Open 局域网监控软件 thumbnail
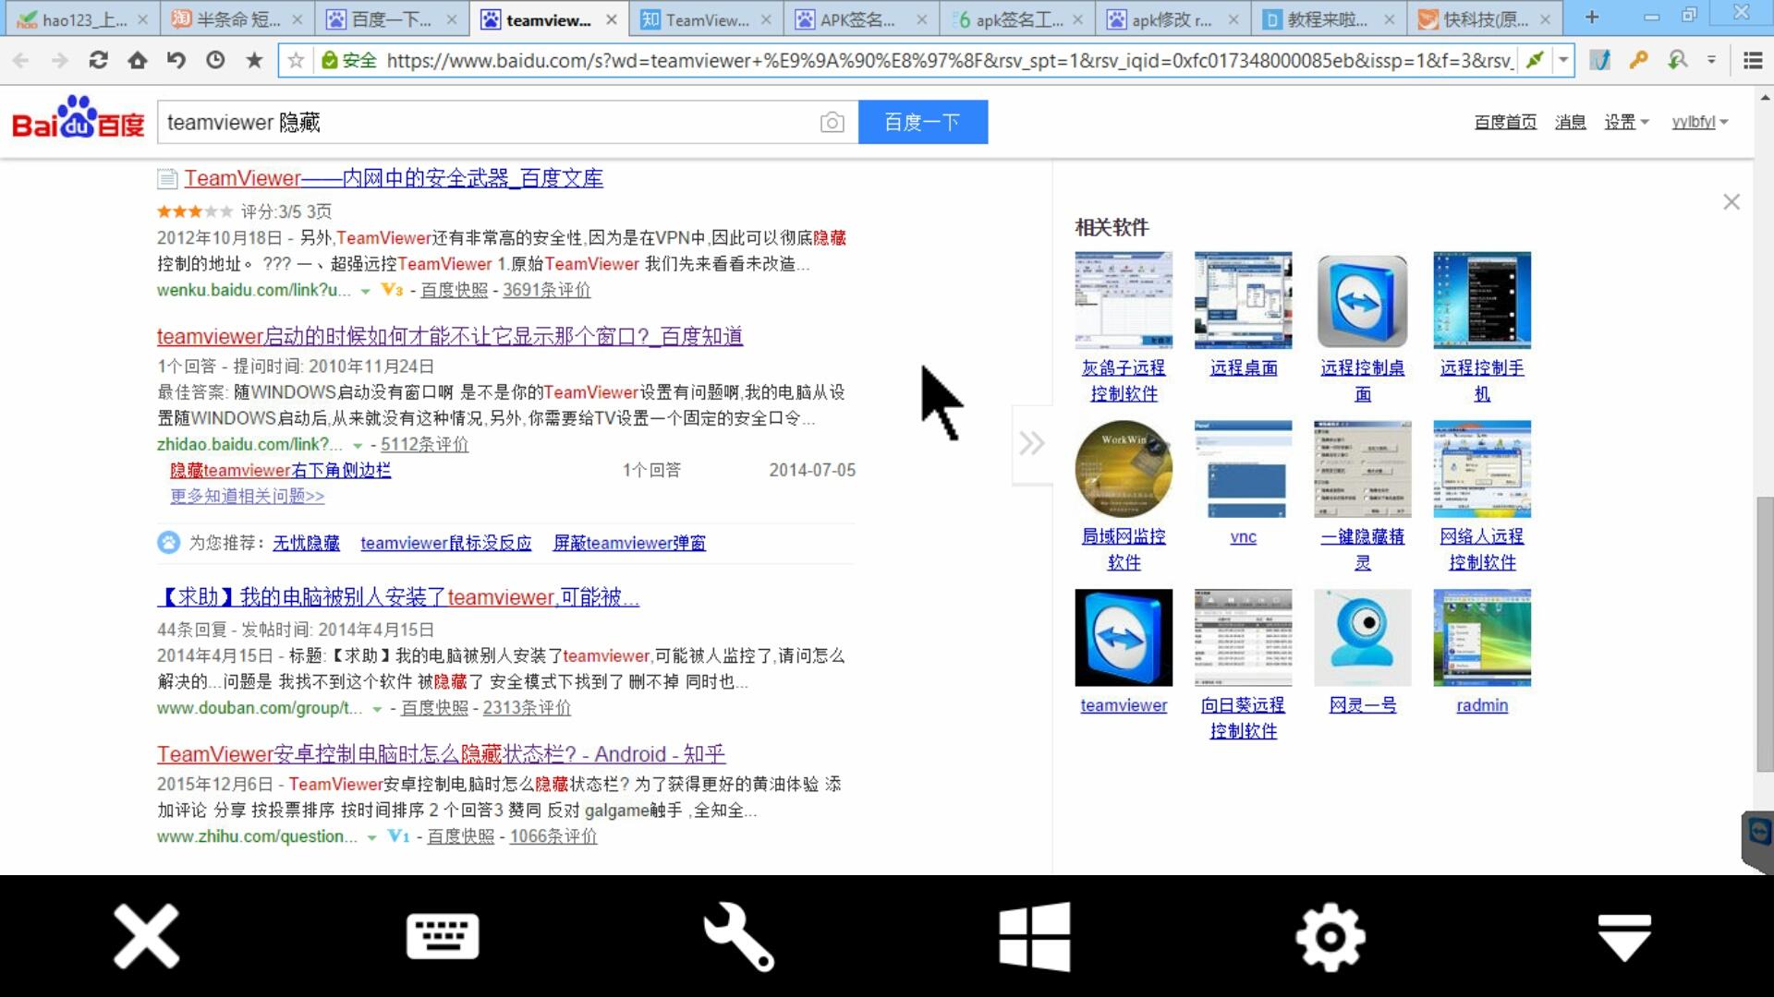This screenshot has height=997, width=1774. coord(1124,469)
